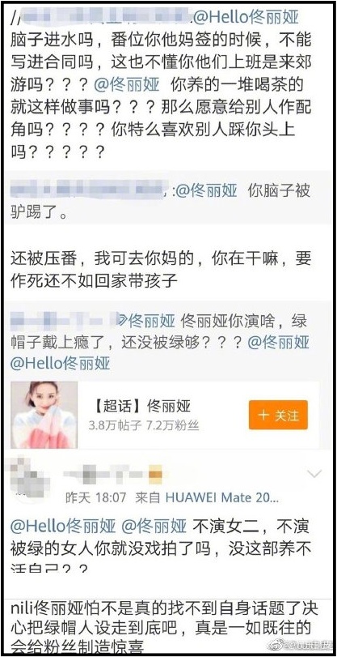337x657 pixels.
Task: Click the @佟丽娅 mention before 你养的一堆喝茶的
Action: 127,84
